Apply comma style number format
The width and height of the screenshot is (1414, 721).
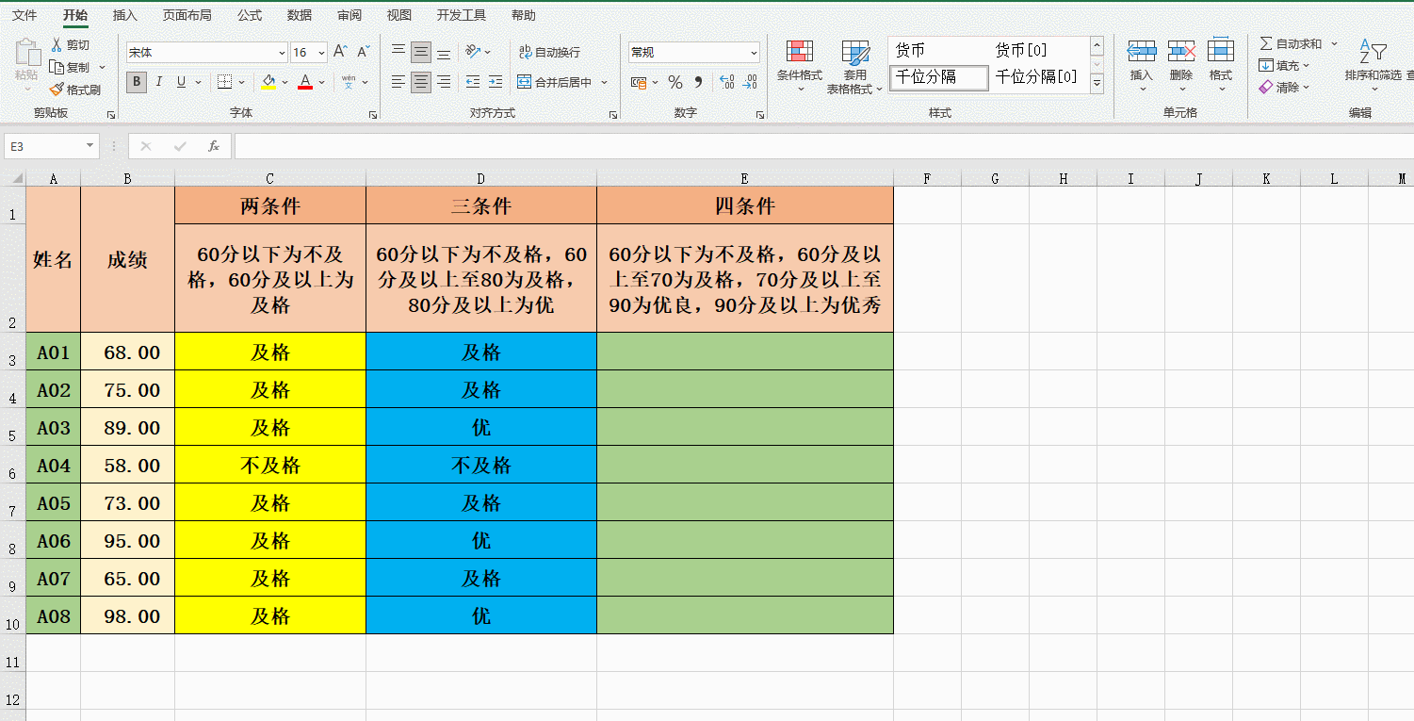click(698, 82)
